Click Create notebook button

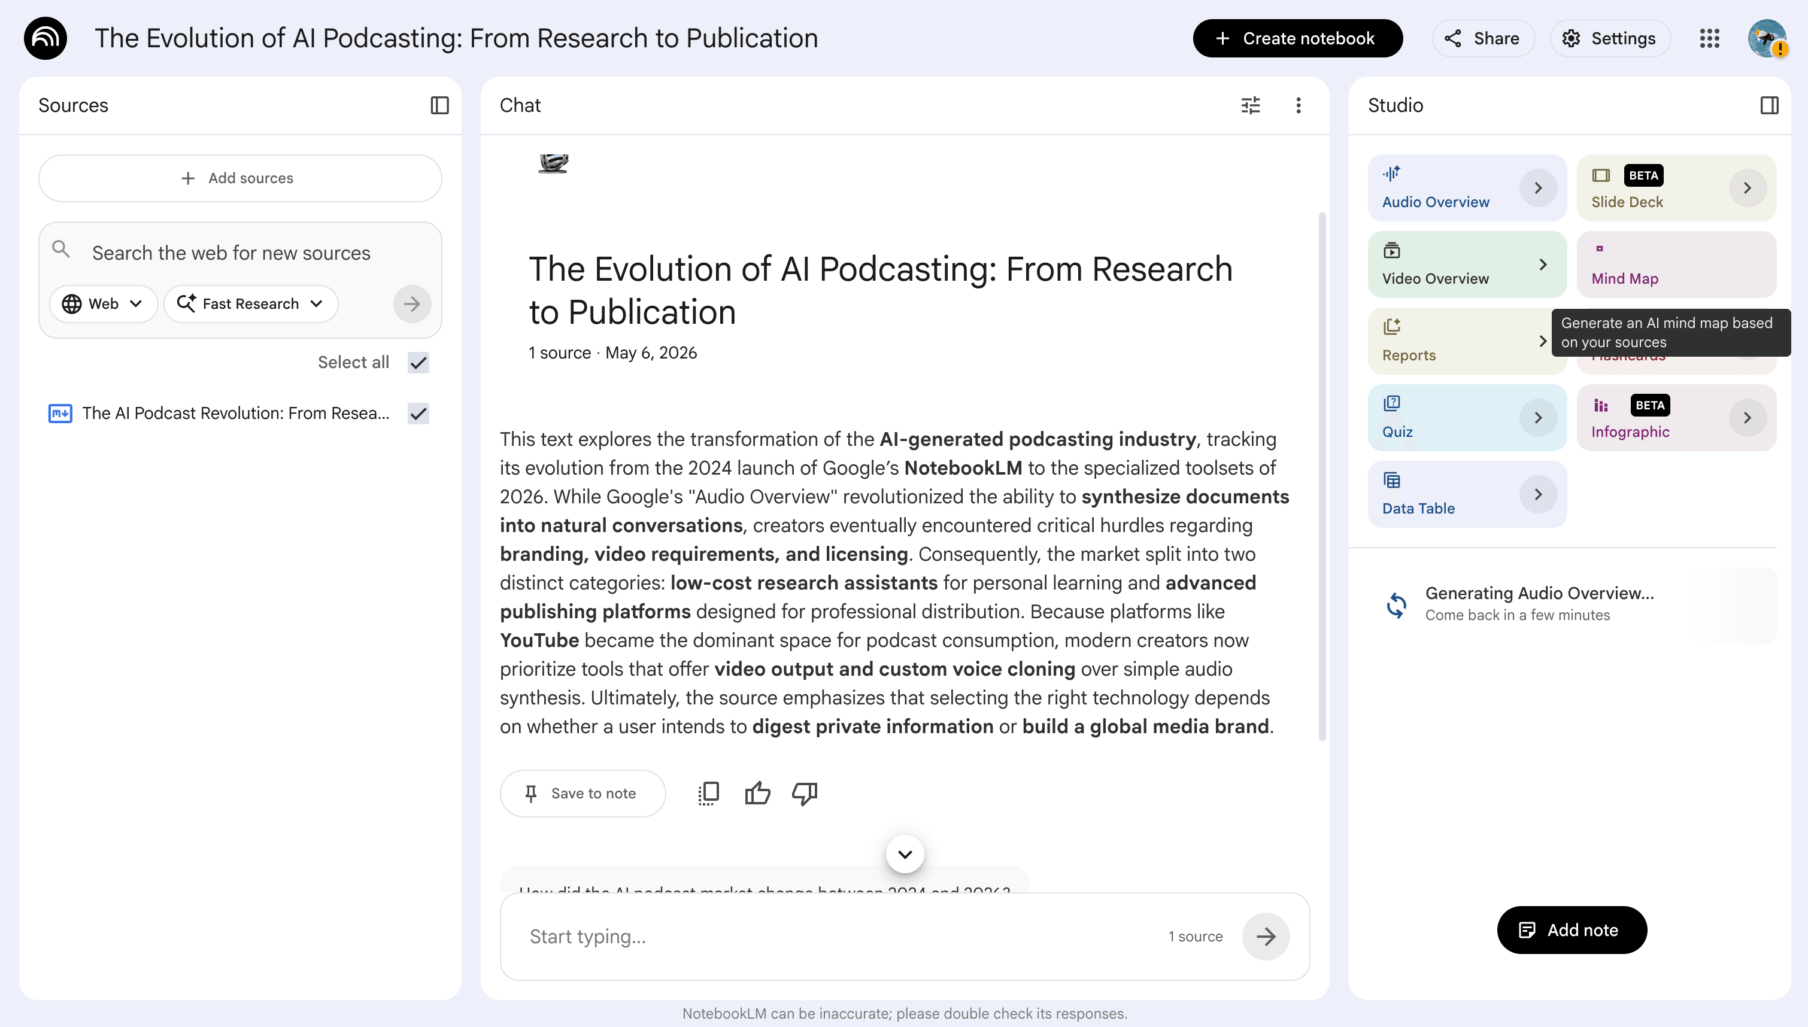pos(1297,38)
